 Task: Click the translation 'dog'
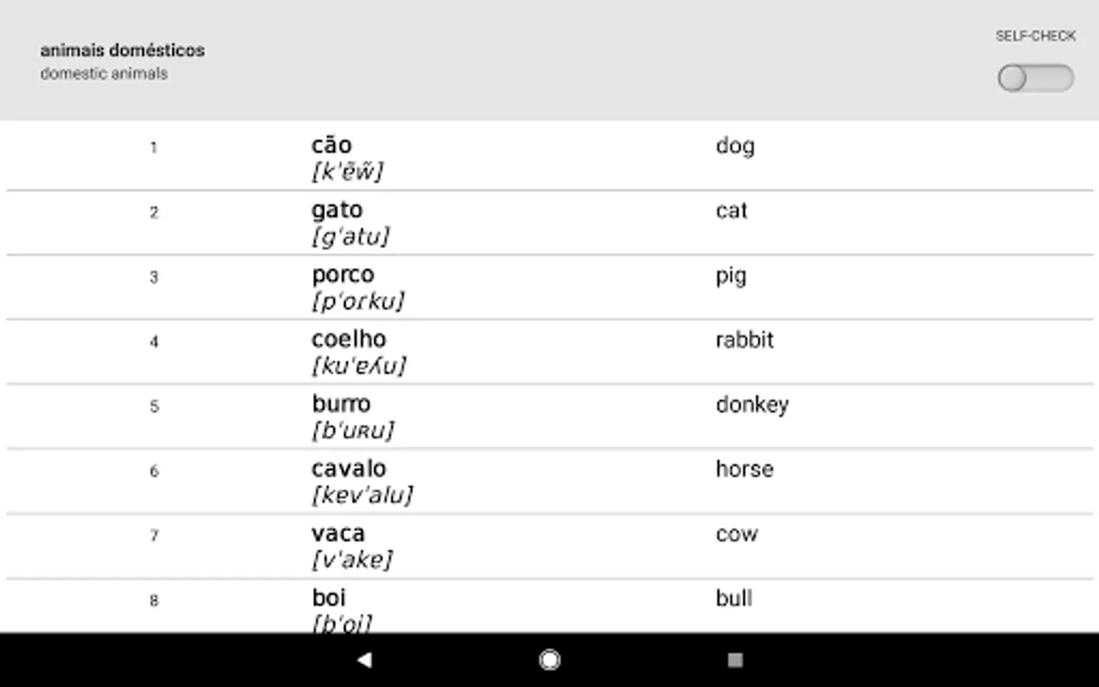(x=735, y=146)
